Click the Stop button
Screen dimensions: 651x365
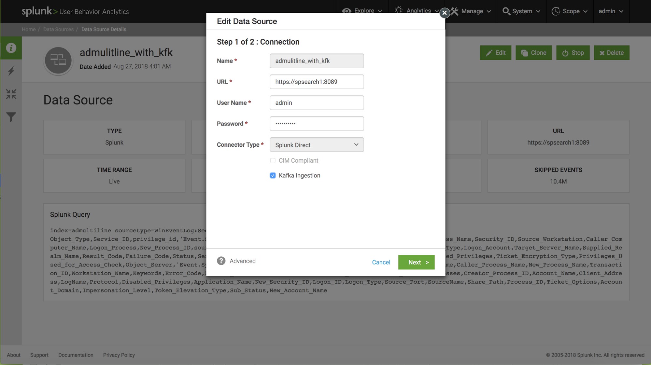pos(573,53)
